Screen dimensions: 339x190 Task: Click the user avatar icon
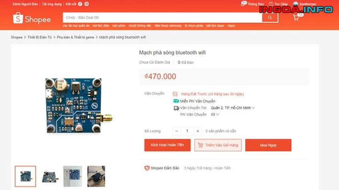point(295,4)
